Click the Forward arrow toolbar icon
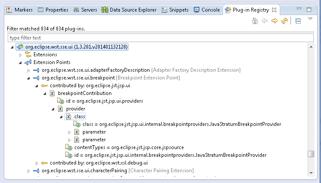321x183 pixels. pyautogui.click(x=275, y=21)
